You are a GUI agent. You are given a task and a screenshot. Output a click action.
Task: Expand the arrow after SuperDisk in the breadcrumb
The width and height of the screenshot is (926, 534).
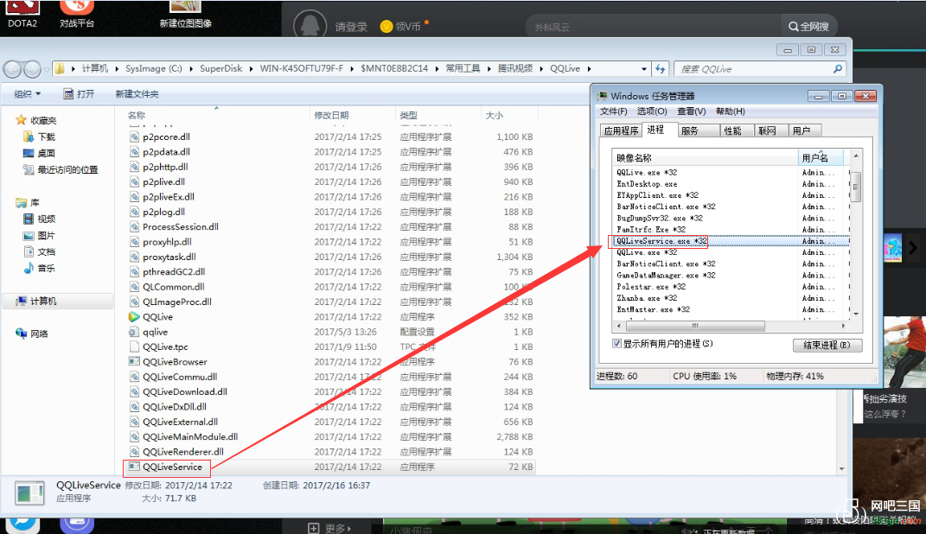pos(251,69)
